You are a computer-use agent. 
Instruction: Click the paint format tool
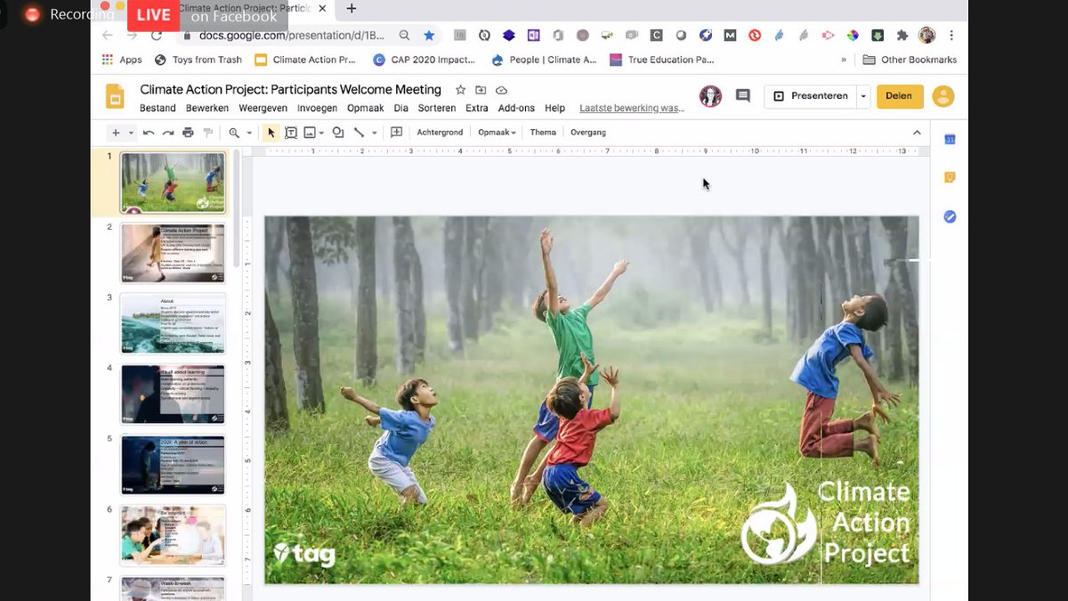206,132
